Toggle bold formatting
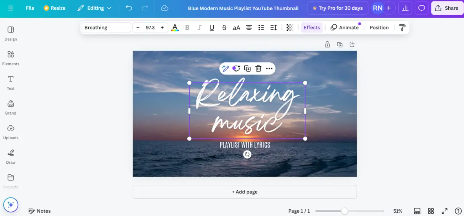The width and height of the screenshot is (464, 216). [x=187, y=28]
